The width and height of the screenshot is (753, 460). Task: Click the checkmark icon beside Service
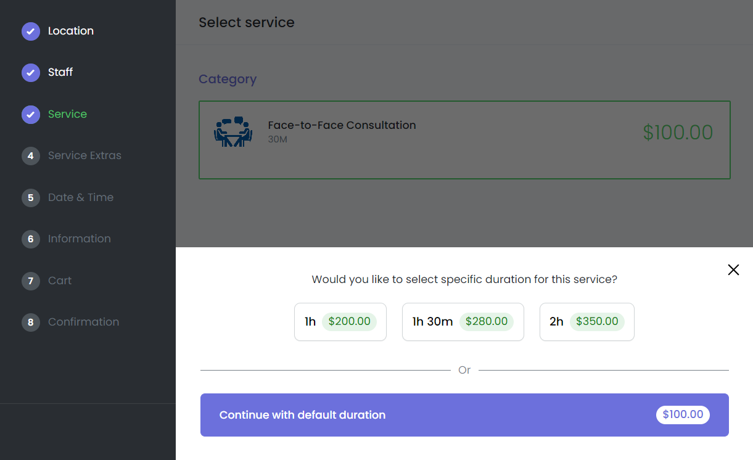pos(30,114)
